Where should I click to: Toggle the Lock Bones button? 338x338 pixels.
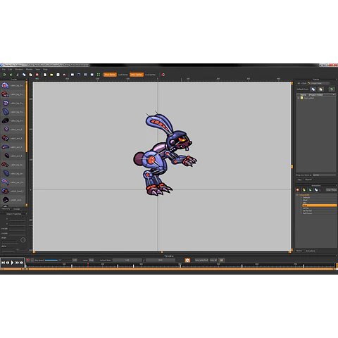pyautogui.click(x=123, y=75)
